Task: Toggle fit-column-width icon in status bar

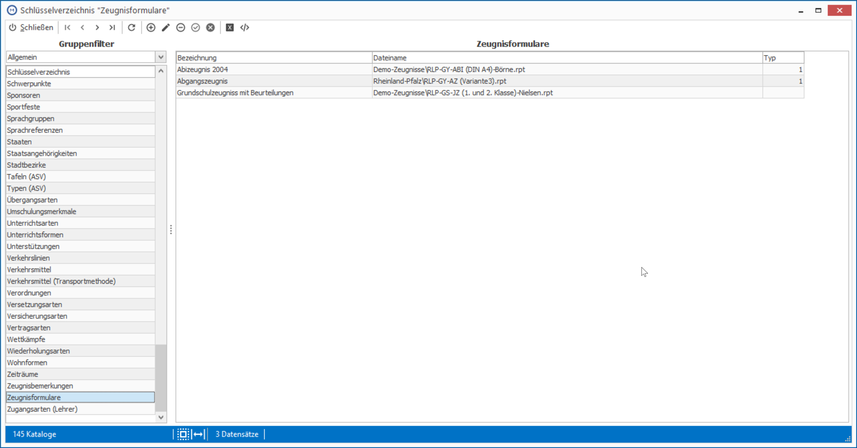Action: click(198, 434)
